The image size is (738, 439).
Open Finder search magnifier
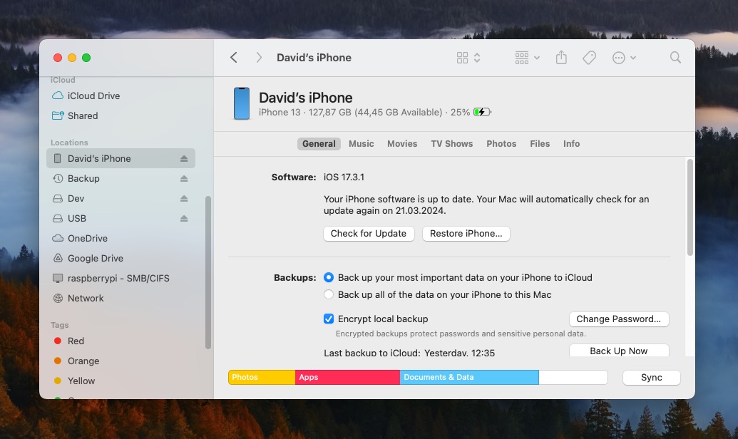[675, 58]
